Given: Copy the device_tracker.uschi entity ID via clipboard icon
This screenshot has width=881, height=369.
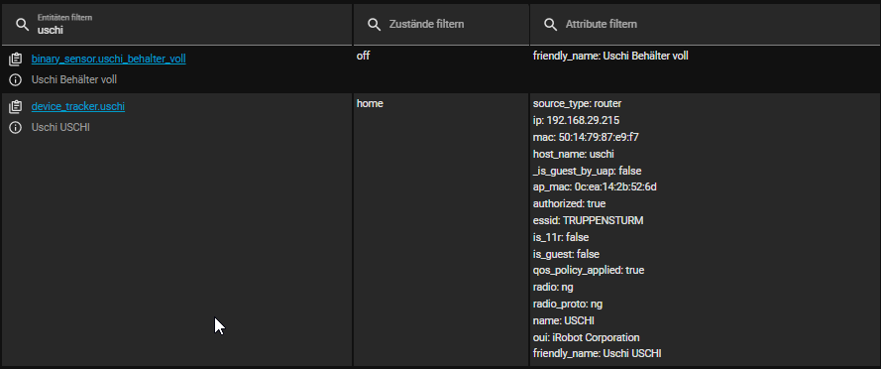Looking at the screenshot, I should click(16, 106).
